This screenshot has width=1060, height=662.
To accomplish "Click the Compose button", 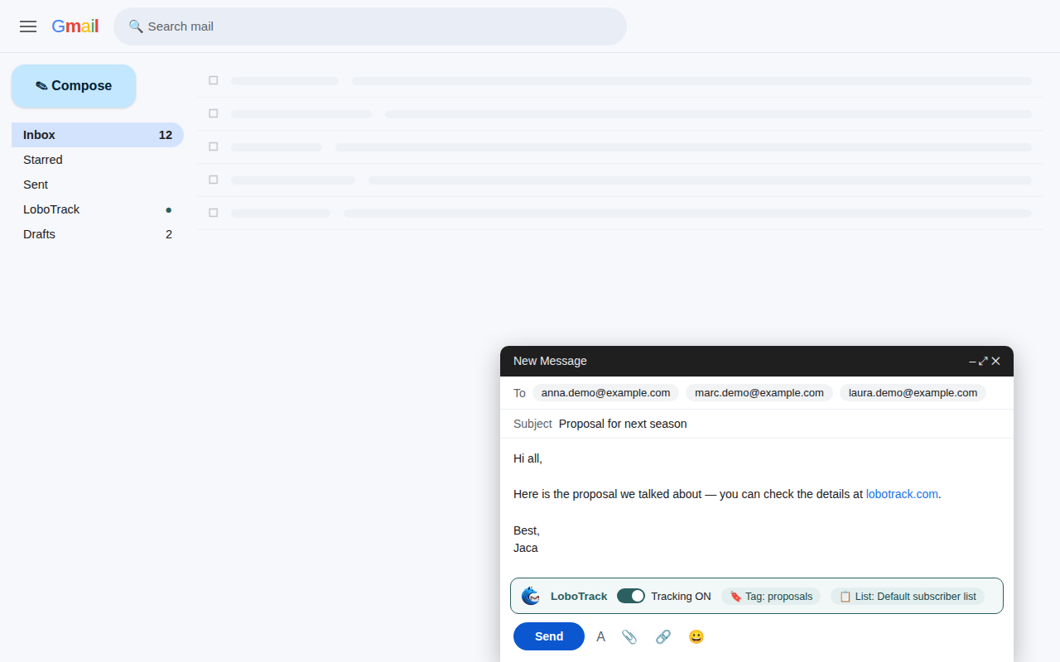I will 74,86.
